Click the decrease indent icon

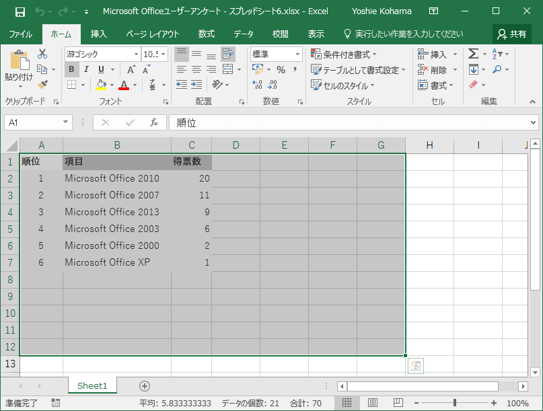182,85
